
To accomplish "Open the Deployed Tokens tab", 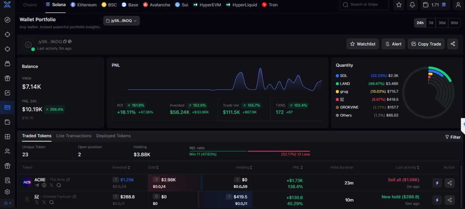I will [114, 136].
